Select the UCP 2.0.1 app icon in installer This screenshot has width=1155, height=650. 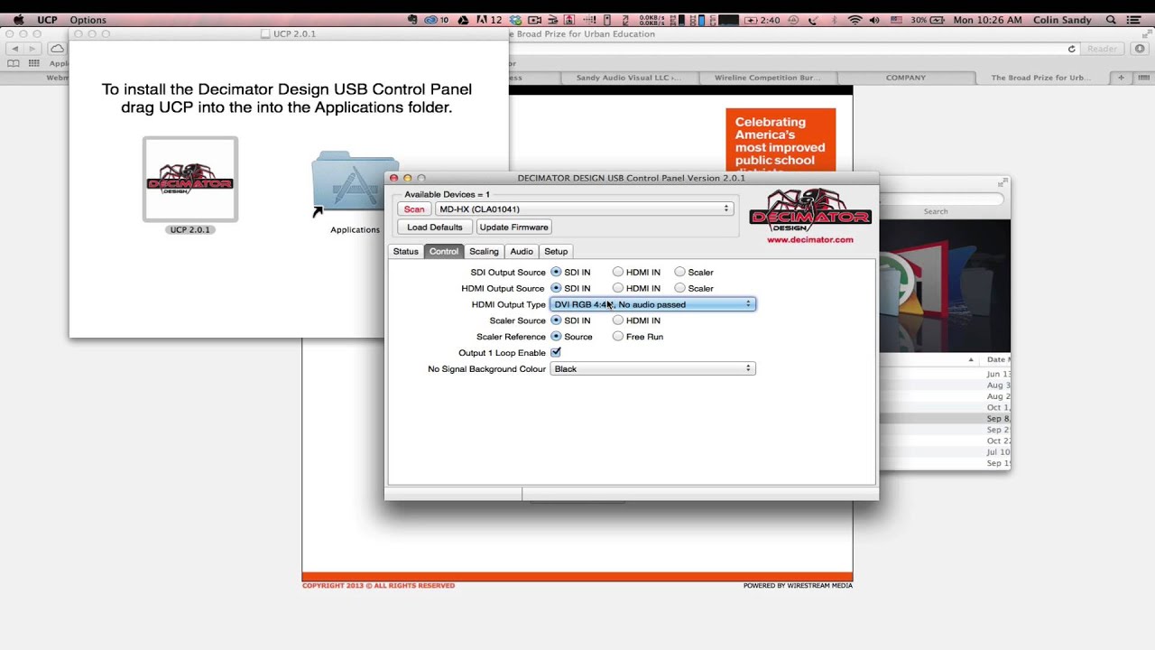coord(190,179)
